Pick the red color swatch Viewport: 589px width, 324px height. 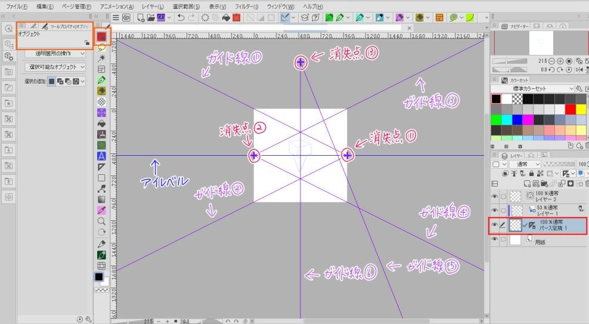[571, 110]
